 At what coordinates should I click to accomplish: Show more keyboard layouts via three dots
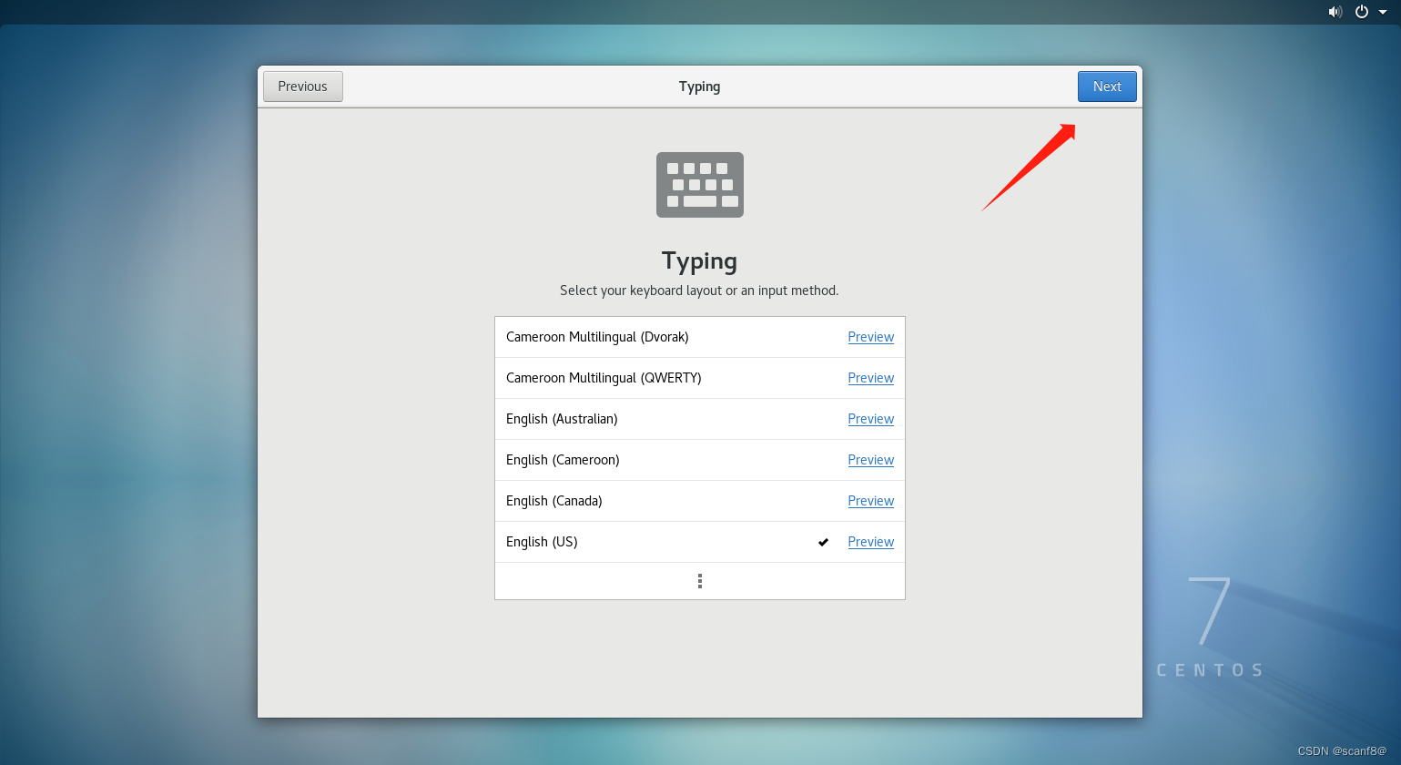[700, 581]
